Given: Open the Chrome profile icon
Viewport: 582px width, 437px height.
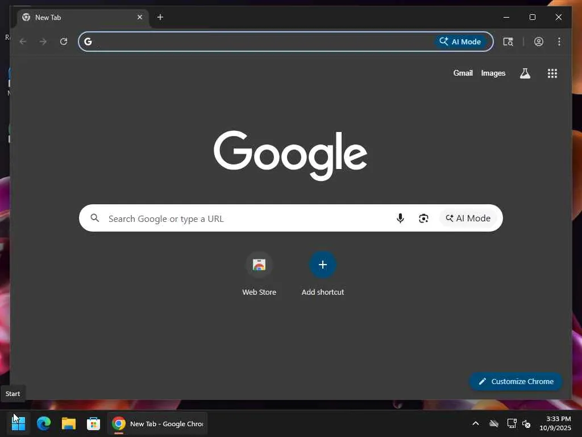Looking at the screenshot, I should (x=539, y=42).
